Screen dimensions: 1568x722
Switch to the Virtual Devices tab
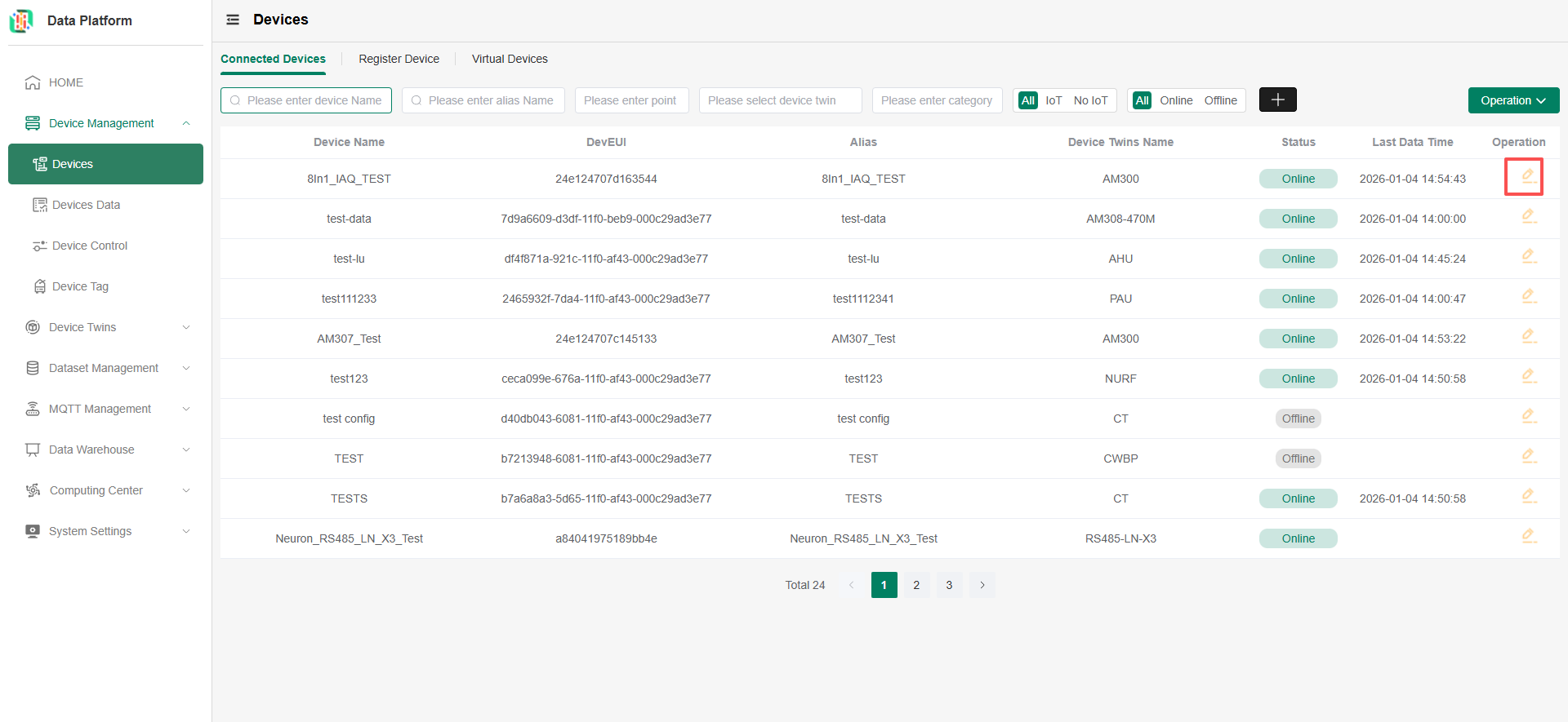pyautogui.click(x=510, y=59)
